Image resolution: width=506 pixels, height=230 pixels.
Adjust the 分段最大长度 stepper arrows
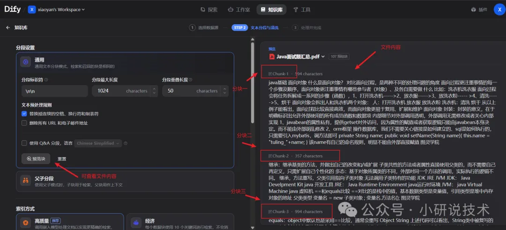(x=154, y=91)
